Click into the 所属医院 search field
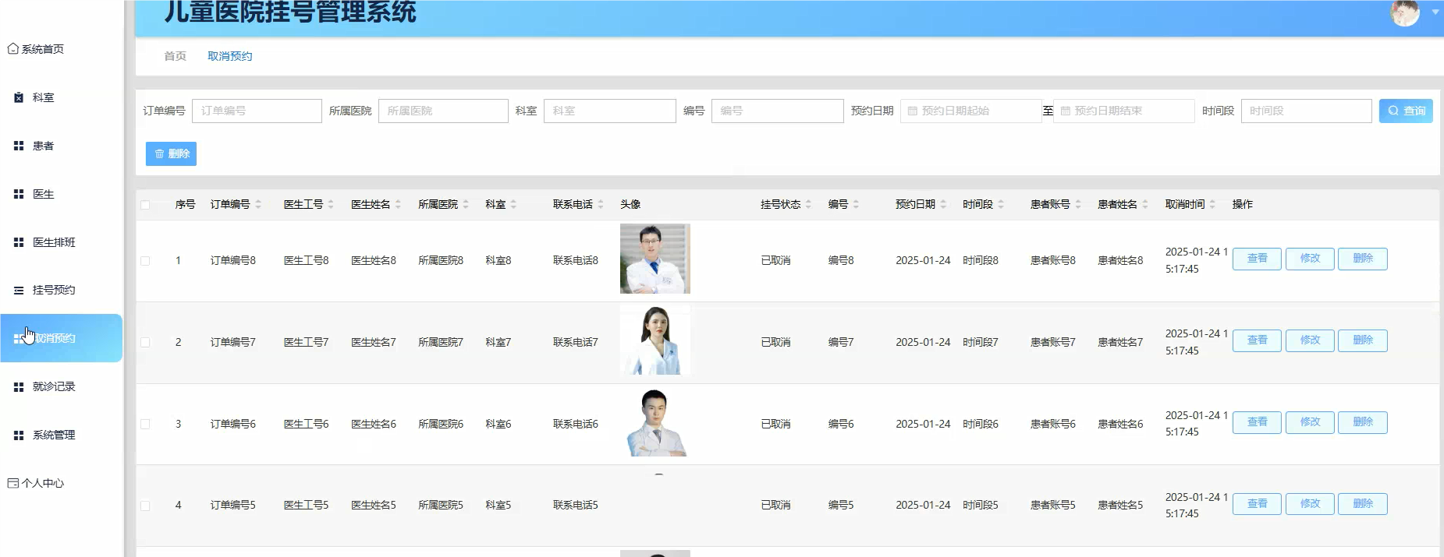 (443, 111)
